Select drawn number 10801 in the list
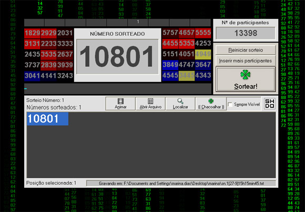Image resolution: width=305 pixels, height=212 pixels. pyautogui.click(x=48, y=119)
